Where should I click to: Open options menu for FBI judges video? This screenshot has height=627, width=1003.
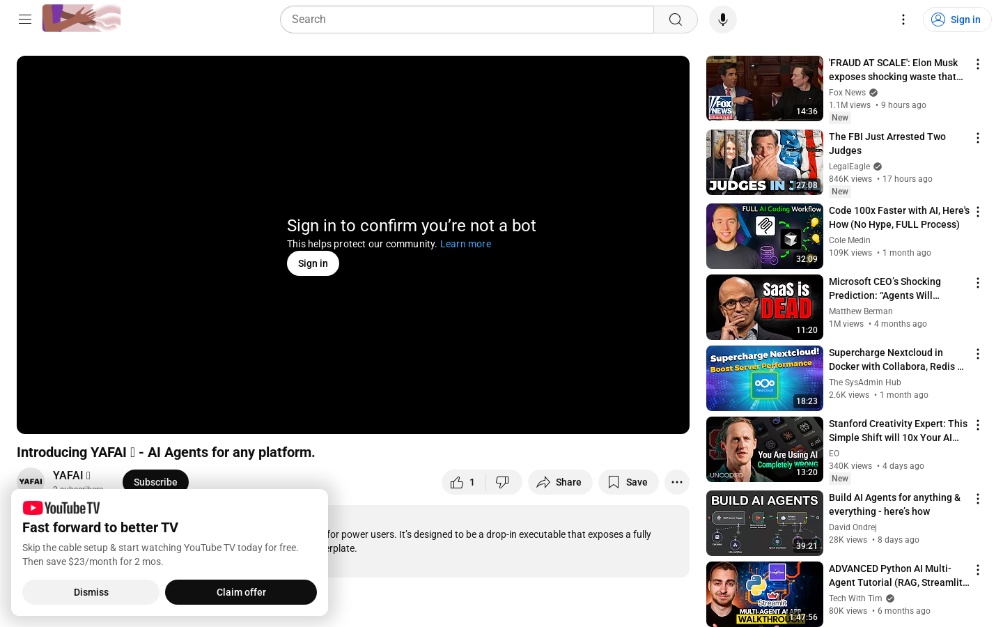coord(978,138)
